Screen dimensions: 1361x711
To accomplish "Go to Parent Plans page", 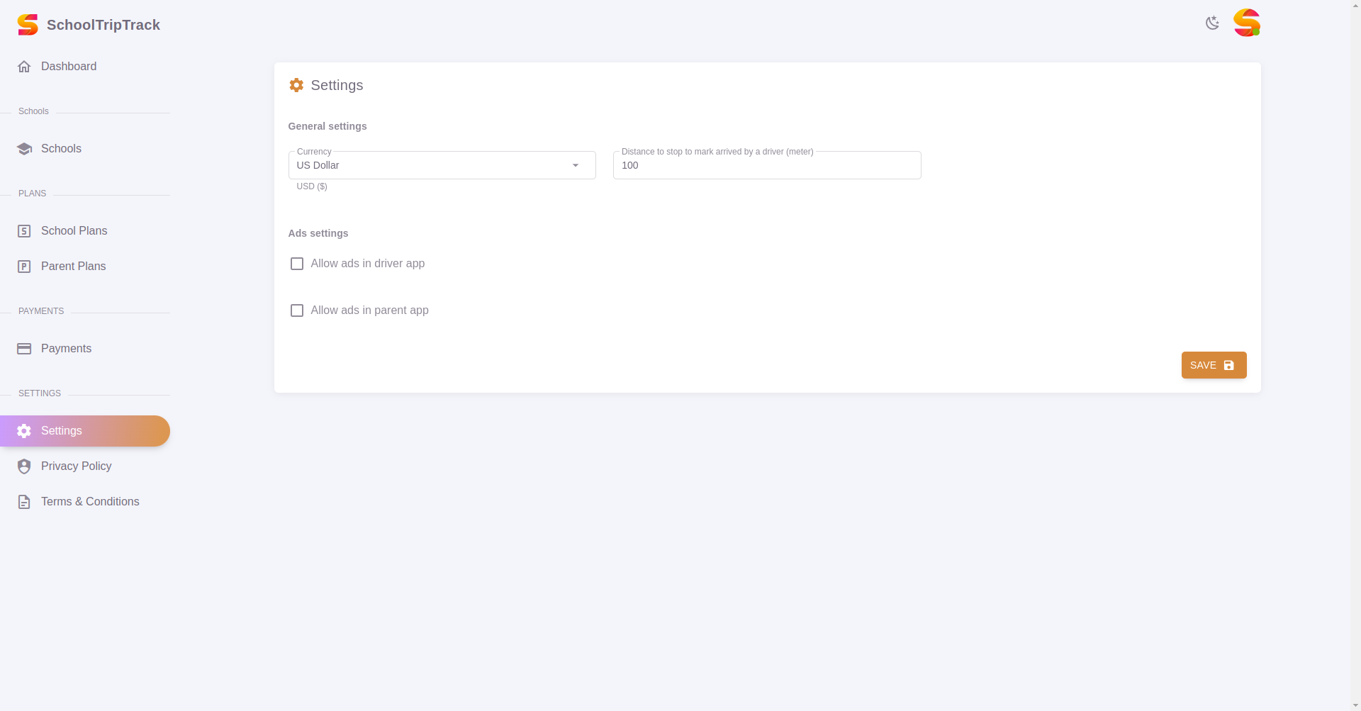I will [73, 267].
